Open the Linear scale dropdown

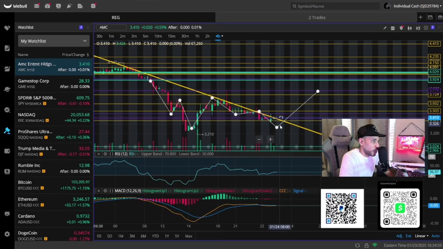(x=422, y=236)
